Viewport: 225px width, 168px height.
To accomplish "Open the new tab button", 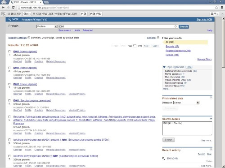I will click(x=46, y=2).
